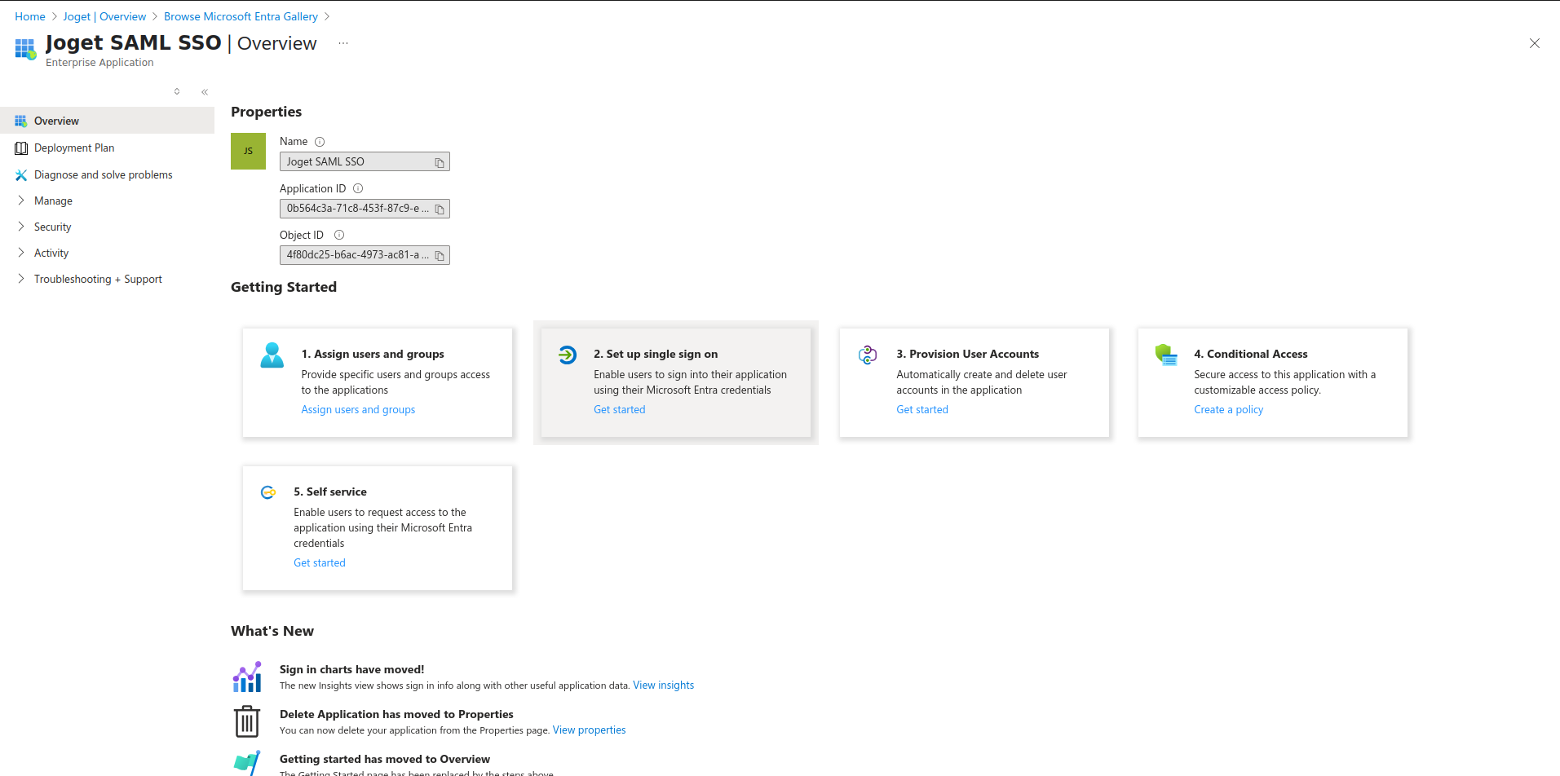Open View insights link
Image resolution: width=1560 pixels, height=776 pixels.
[663, 685]
